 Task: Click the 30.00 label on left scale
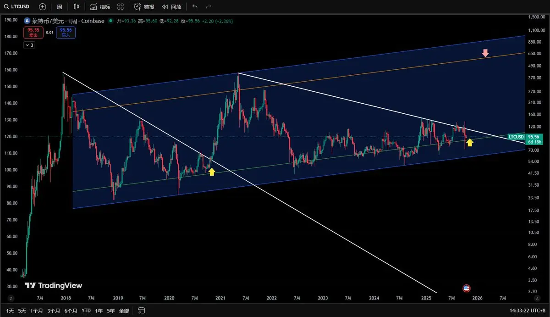point(12,287)
